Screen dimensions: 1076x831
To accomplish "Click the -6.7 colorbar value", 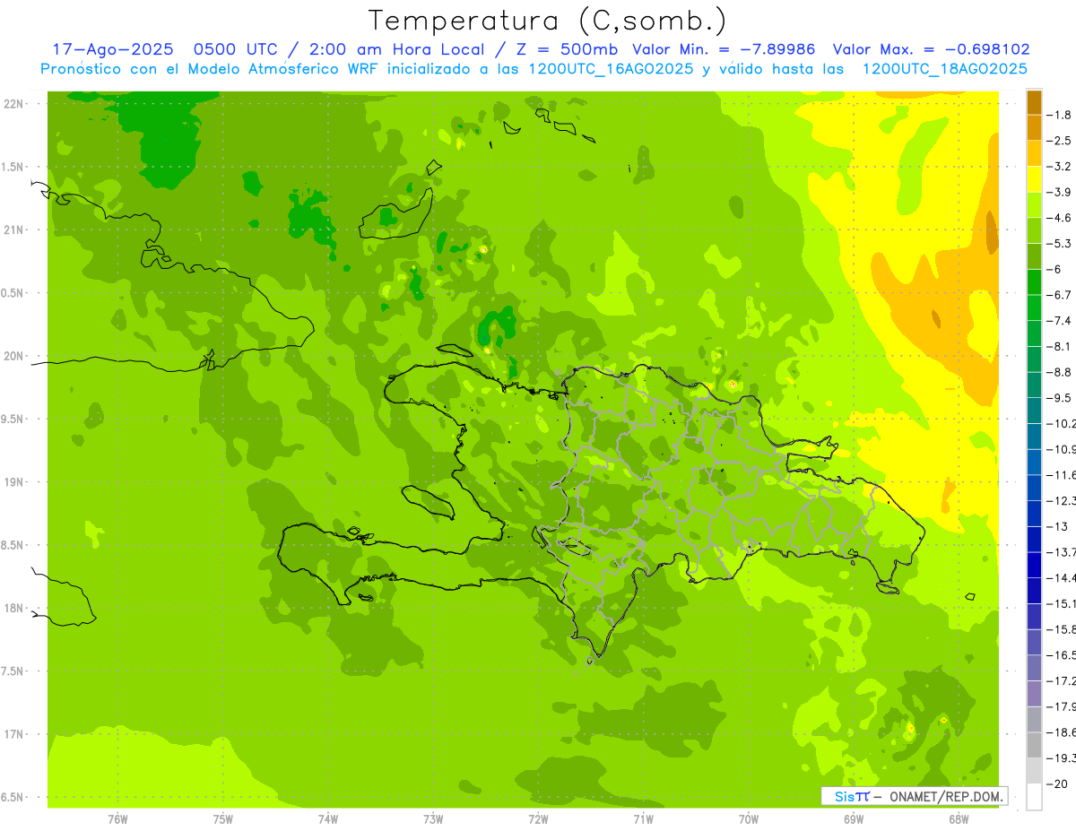I will pyautogui.click(x=1061, y=295).
